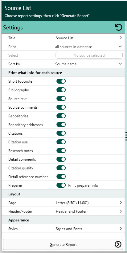Click the Title row label

[12, 38]
